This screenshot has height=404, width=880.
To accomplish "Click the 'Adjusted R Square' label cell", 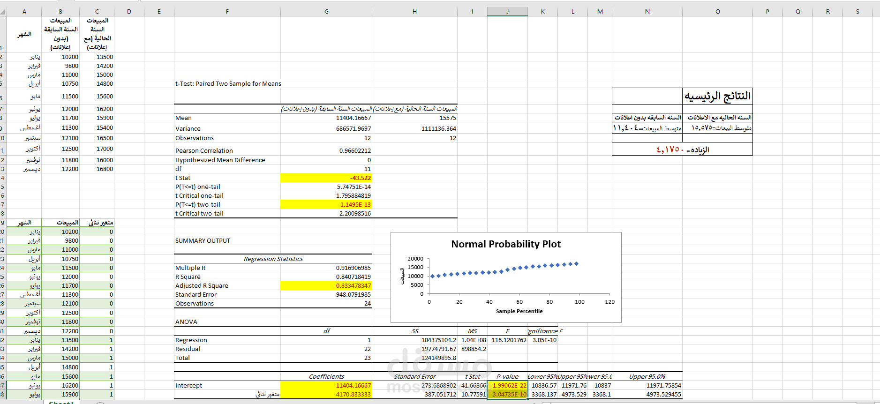I will 227,286.
